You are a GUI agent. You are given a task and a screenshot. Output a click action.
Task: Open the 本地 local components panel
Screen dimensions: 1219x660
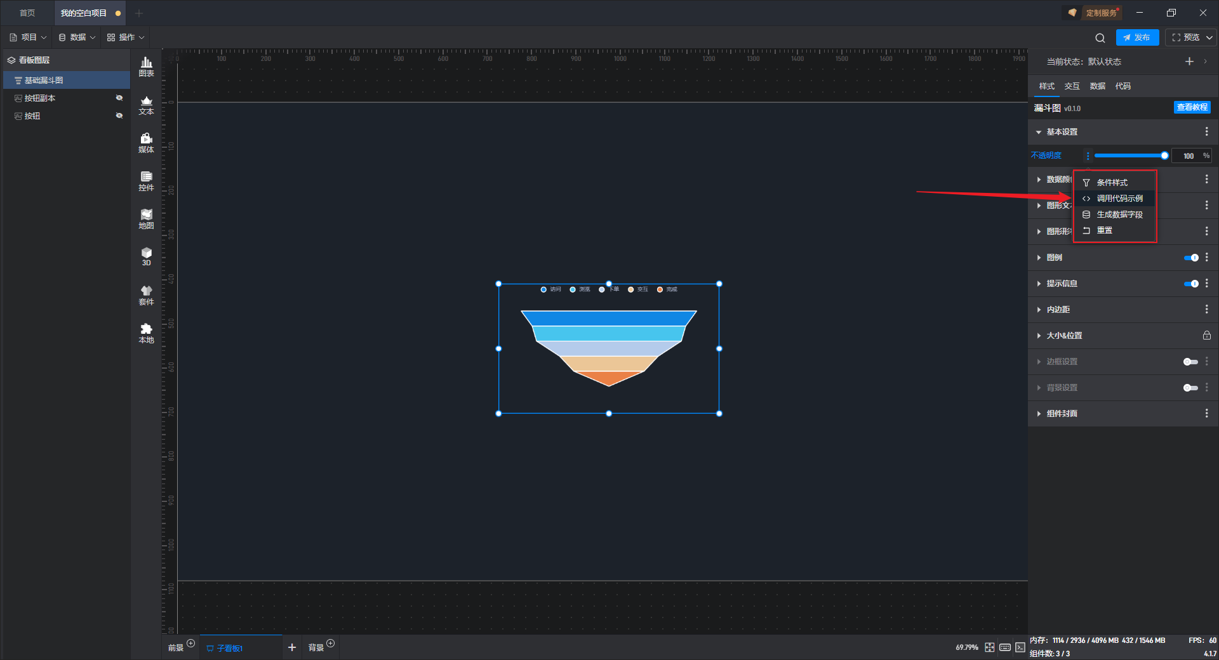[146, 333]
